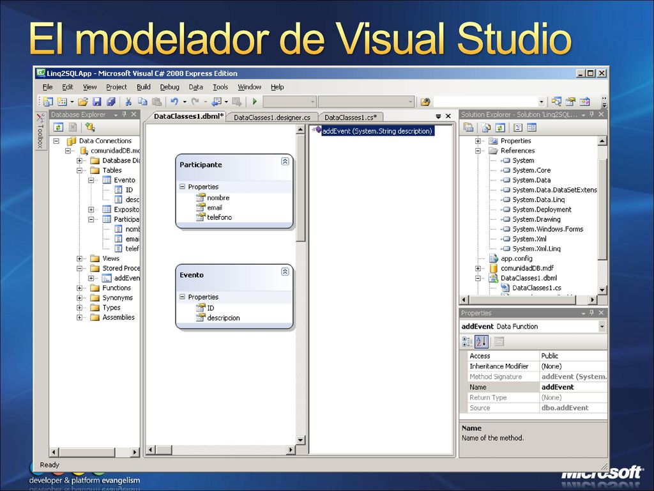Image resolution: width=654 pixels, height=491 pixels.
Task: Open the Properties object selector dropdown
Action: [602, 327]
